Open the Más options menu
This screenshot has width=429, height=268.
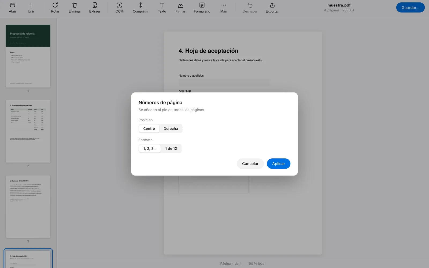(224, 8)
